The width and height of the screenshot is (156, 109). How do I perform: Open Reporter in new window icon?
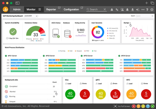coord(59,8)
